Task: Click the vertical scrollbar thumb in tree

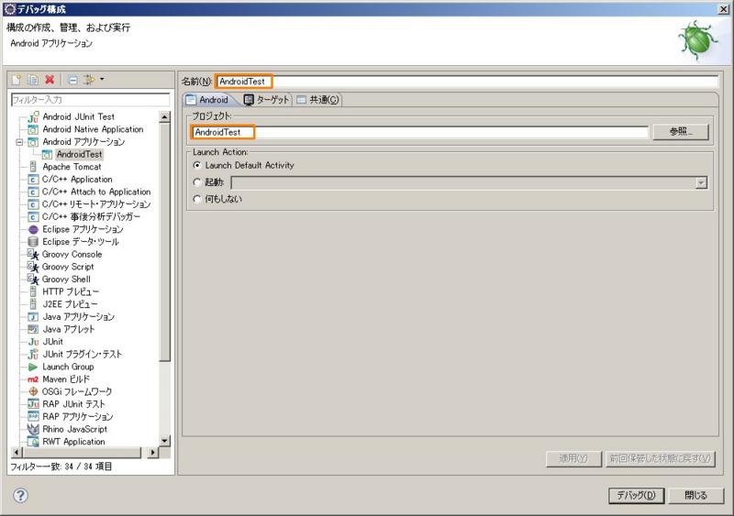Action: pos(164,242)
